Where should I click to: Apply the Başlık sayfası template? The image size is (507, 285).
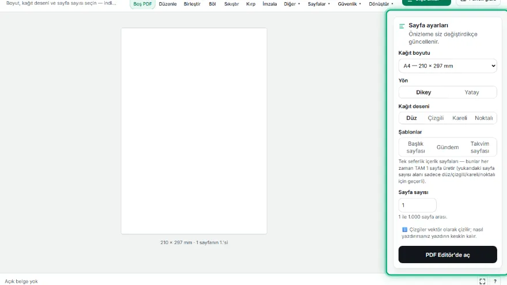click(x=415, y=147)
